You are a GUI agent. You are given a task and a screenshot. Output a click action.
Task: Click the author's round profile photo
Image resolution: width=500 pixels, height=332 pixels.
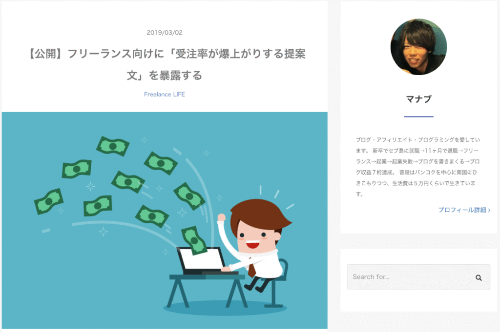click(418, 47)
